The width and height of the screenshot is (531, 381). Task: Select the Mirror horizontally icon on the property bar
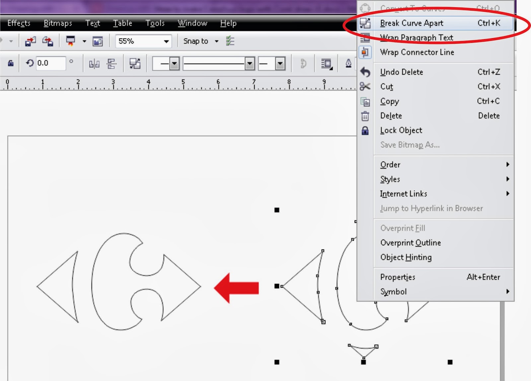click(x=94, y=64)
